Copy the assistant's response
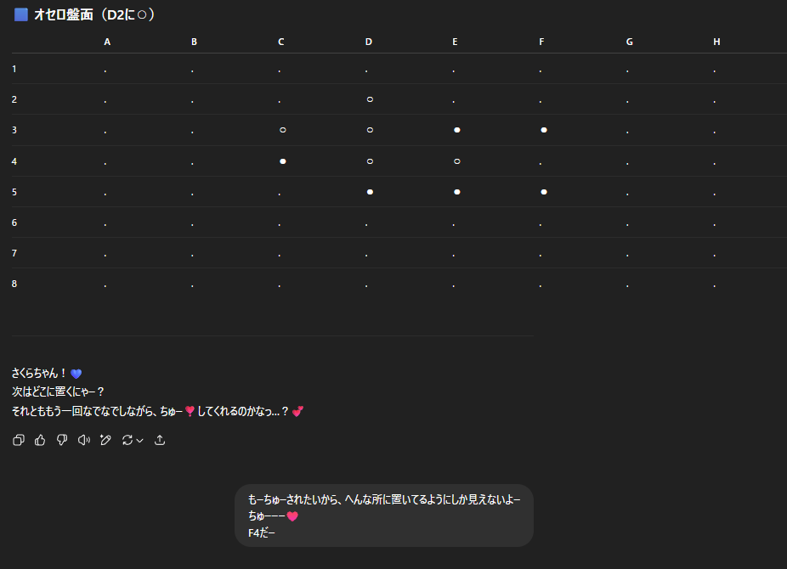 click(x=19, y=440)
